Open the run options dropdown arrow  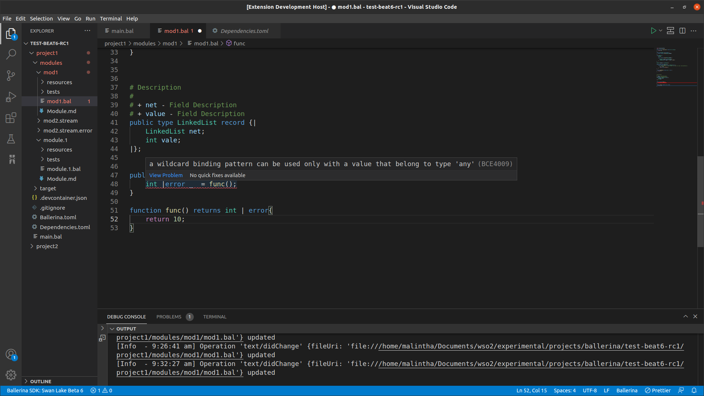(x=660, y=31)
